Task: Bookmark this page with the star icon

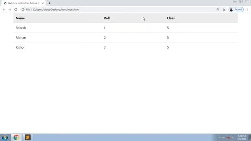Action: click(224, 9)
